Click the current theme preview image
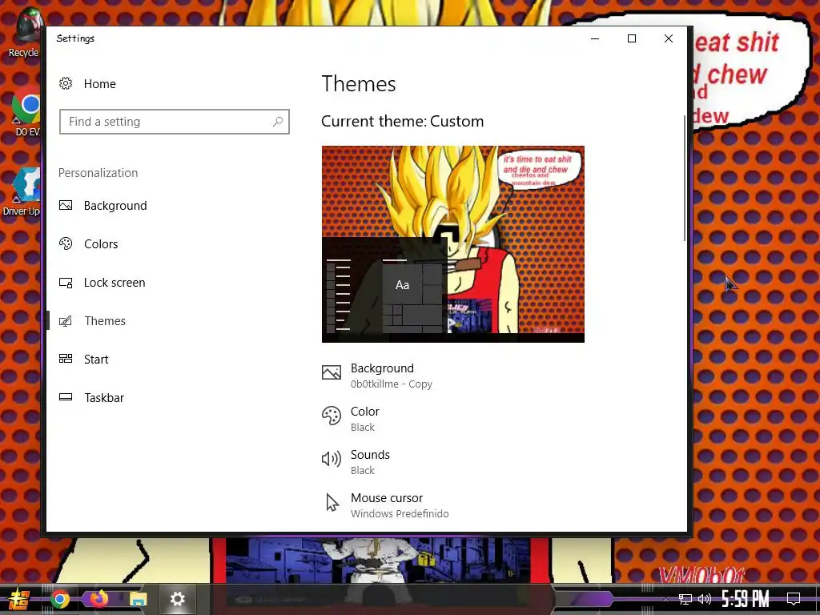This screenshot has height=615, width=820. coord(453,244)
